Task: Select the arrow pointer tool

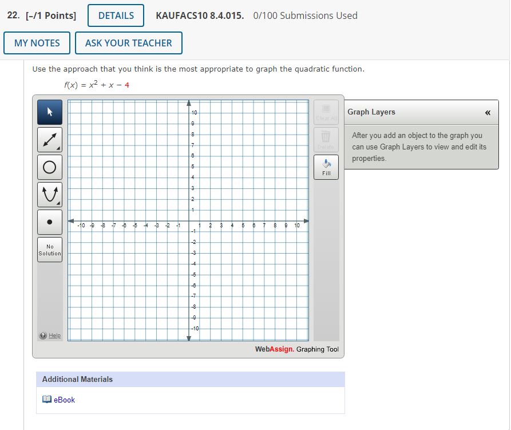Action: (x=50, y=112)
